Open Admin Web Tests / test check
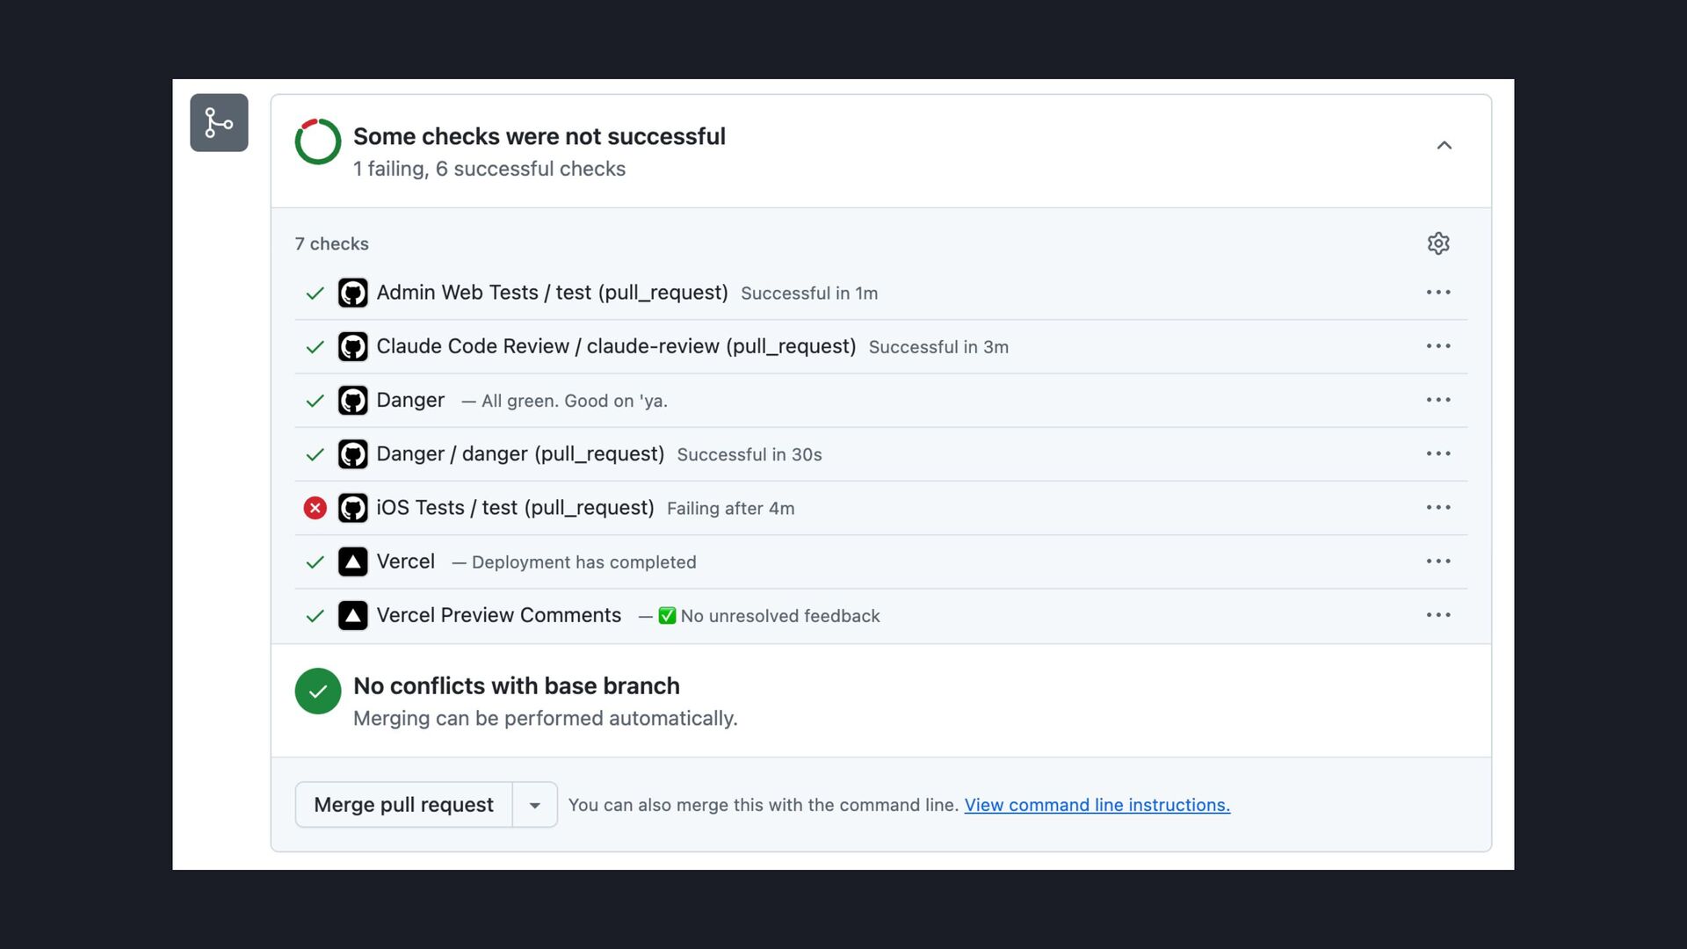Viewport: 1687px width, 949px height. (x=552, y=293)
